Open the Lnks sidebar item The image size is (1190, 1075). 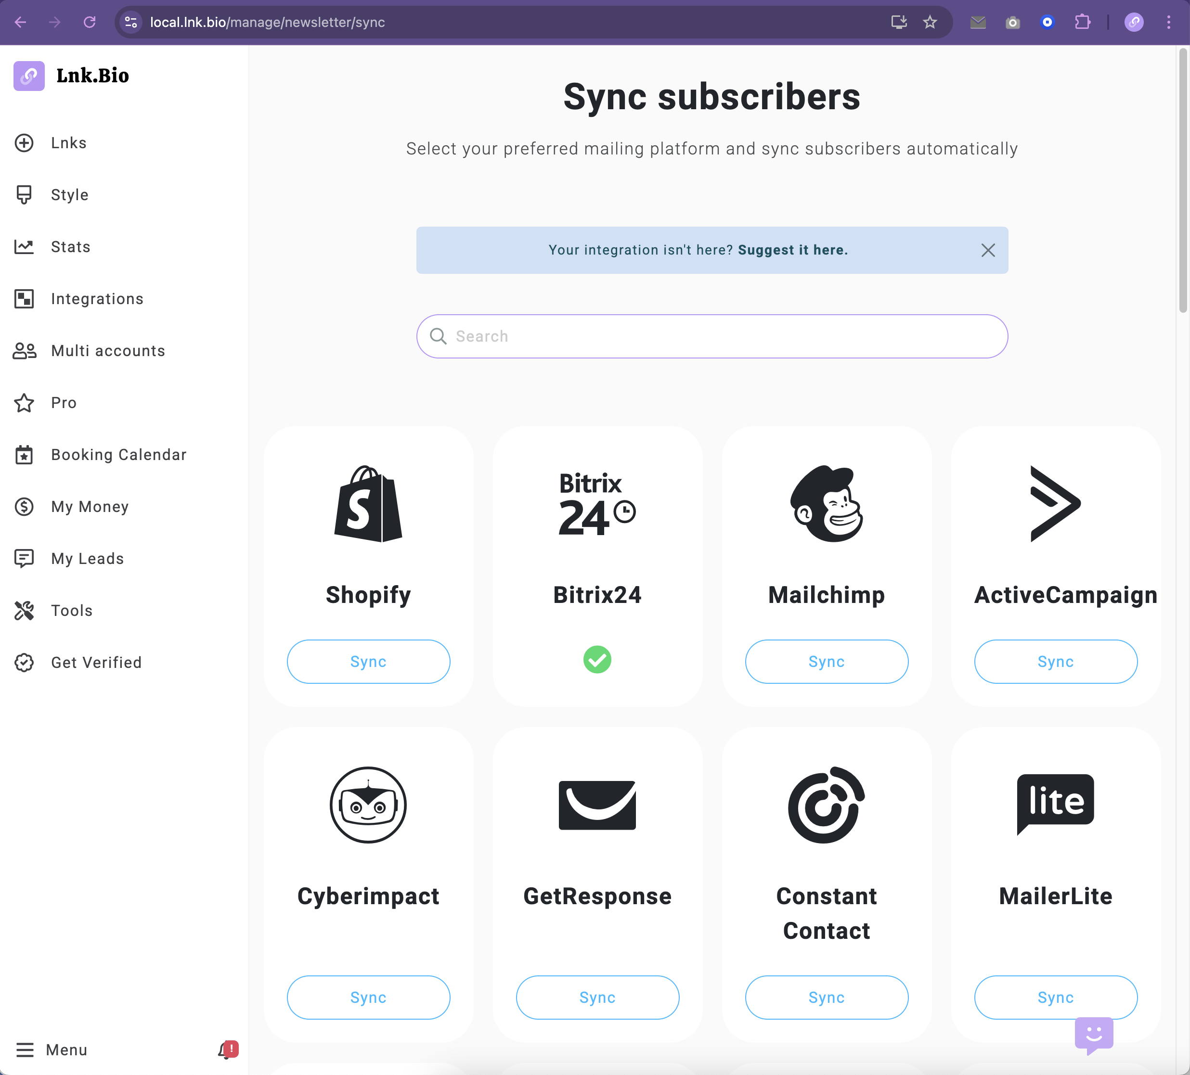68,143
